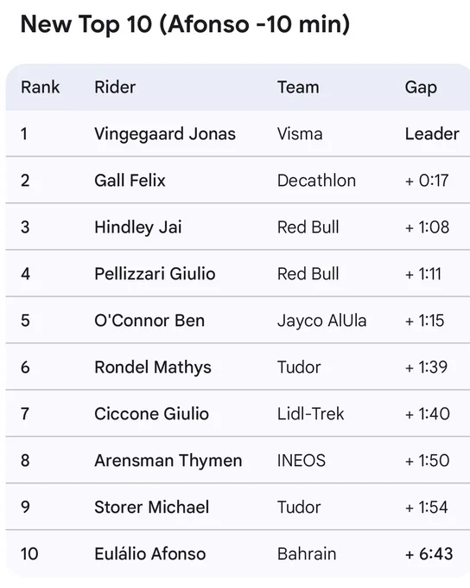This screenshot has width=470, height=588.
Task: Click rider name Storer Michael
Action: tap(151, 508)
